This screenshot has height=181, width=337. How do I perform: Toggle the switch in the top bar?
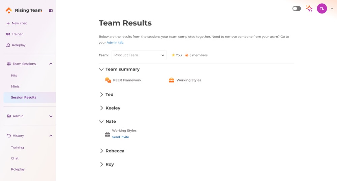point(297,9)
